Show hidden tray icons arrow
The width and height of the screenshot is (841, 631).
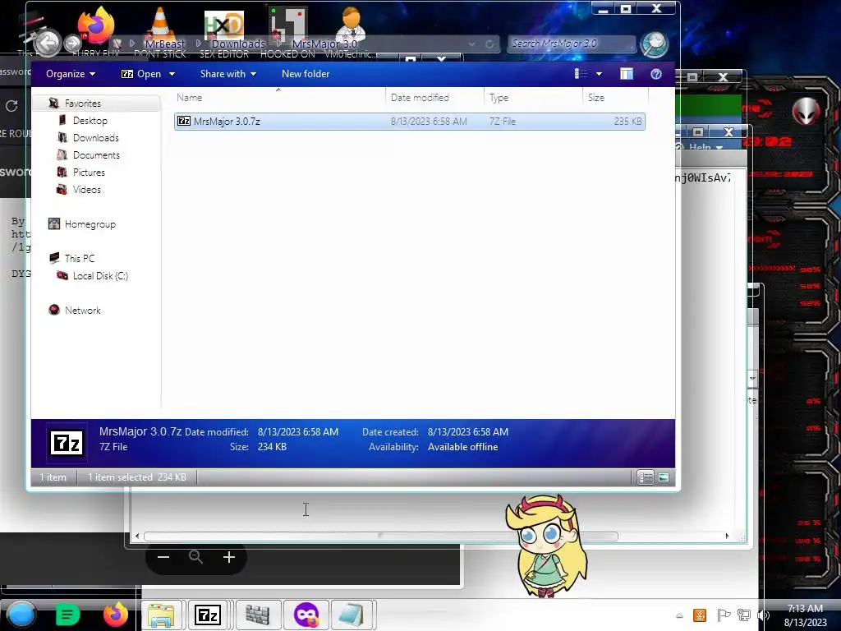coord(679,615)
